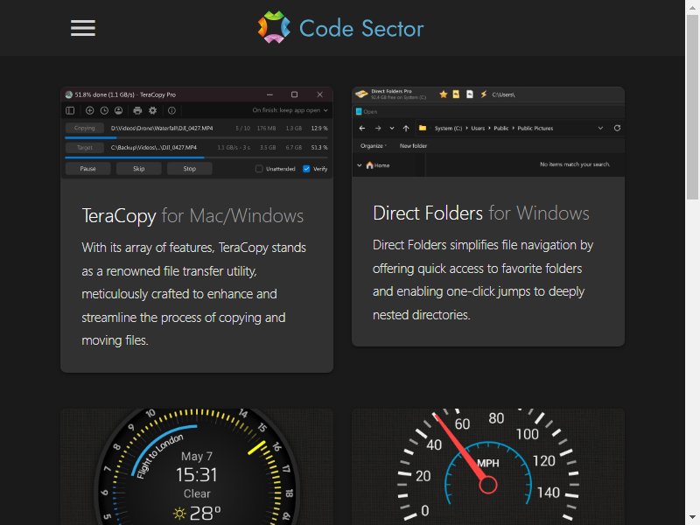Viewport: 700px width, 525px height.
Task: Open the hamburger navigation menu
Action: [x=83, y=28]
